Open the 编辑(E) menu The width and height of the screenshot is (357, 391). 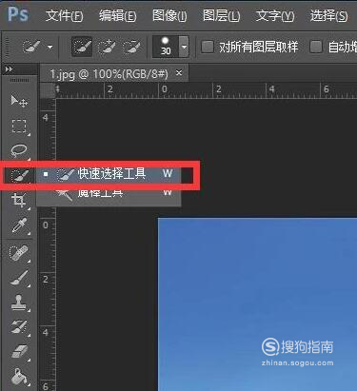[x=117, y=15]
